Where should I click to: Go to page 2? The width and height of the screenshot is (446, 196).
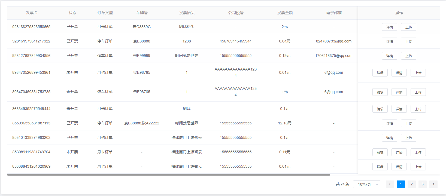point(411,184)
